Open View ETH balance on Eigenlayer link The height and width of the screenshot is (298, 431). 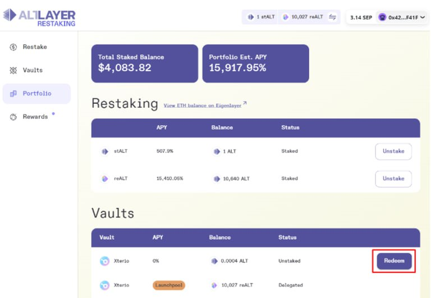coord(202,106)
